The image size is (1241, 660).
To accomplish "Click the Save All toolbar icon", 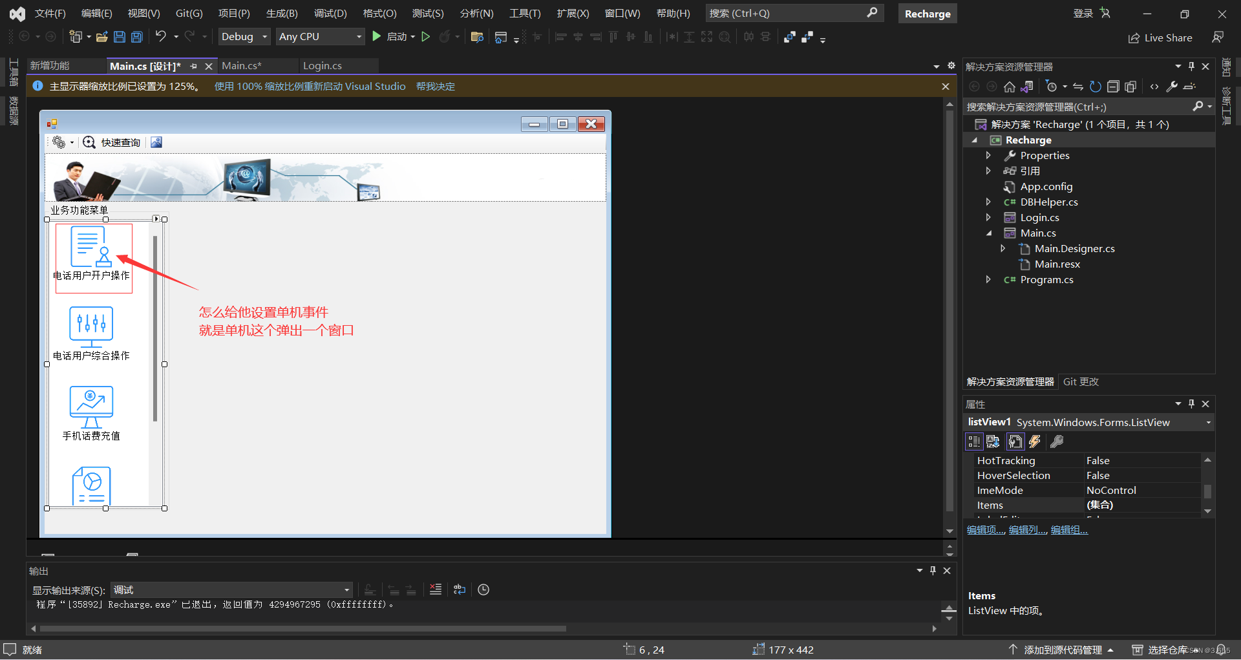I will [x=137, y=37].
